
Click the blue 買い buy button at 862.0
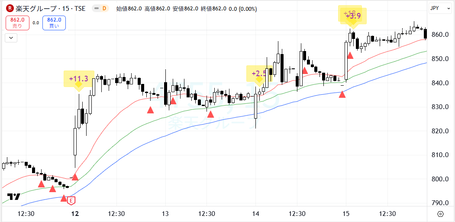pyautogui.click(x=54, y=23)
